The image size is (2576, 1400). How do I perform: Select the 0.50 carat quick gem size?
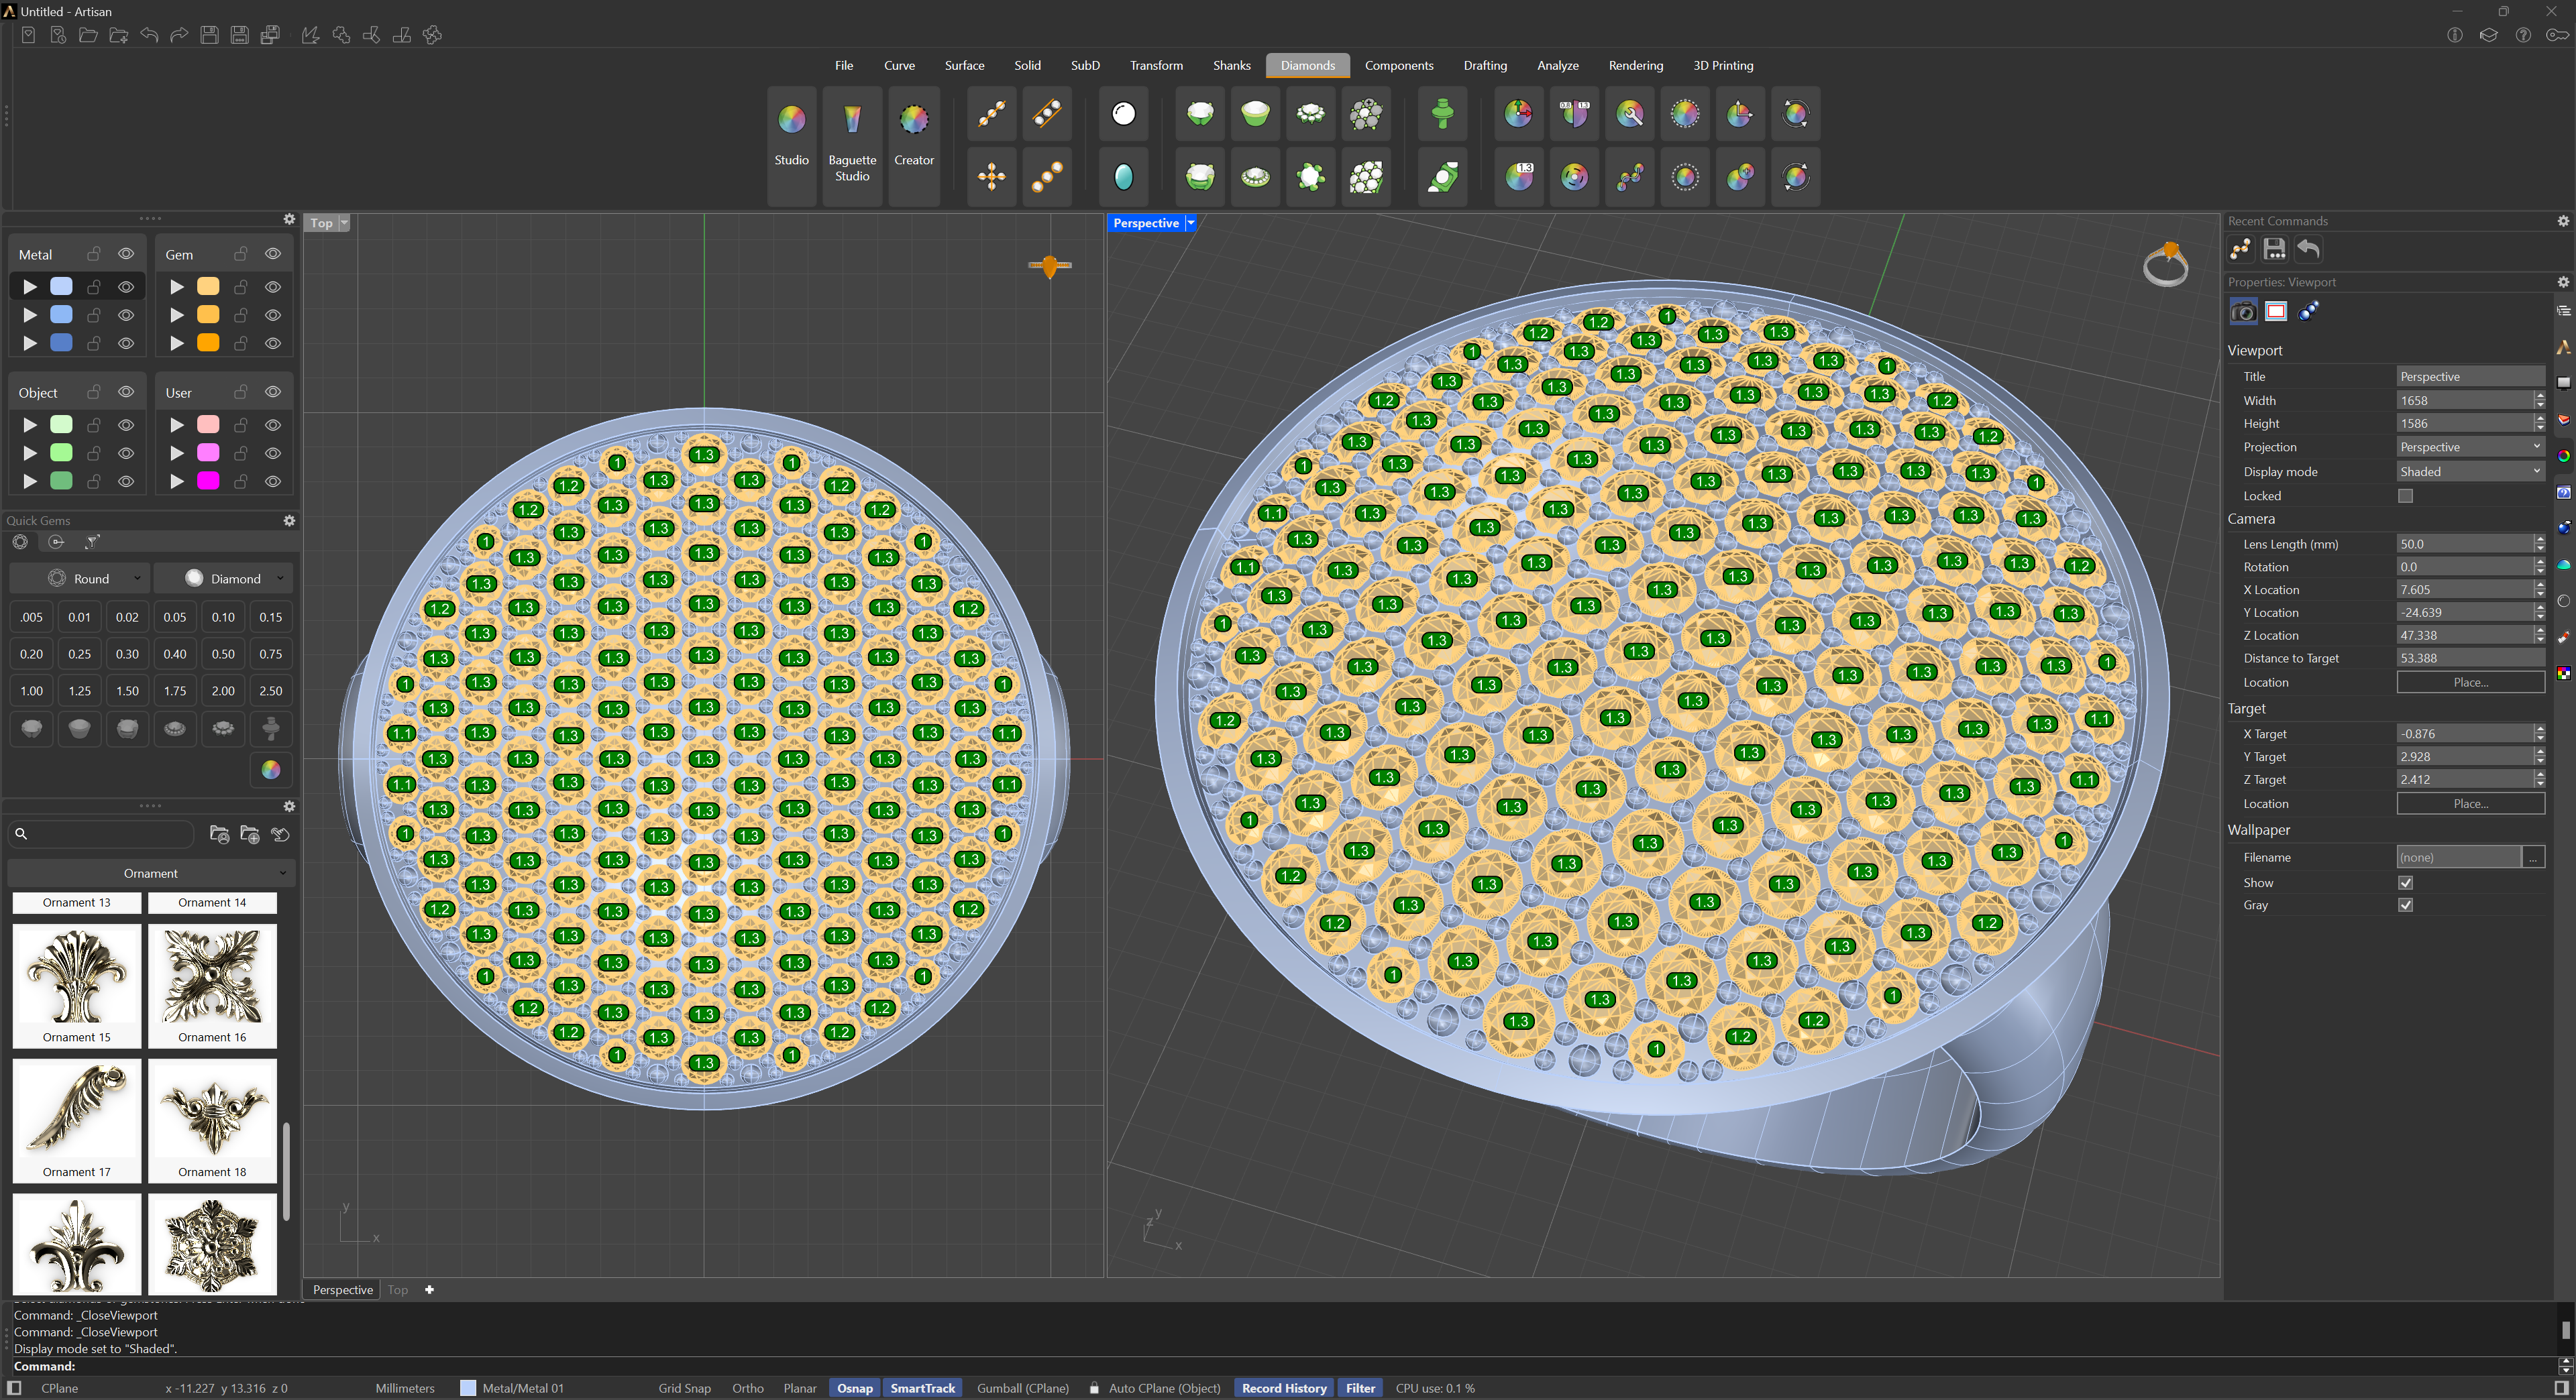click(223, 654)
